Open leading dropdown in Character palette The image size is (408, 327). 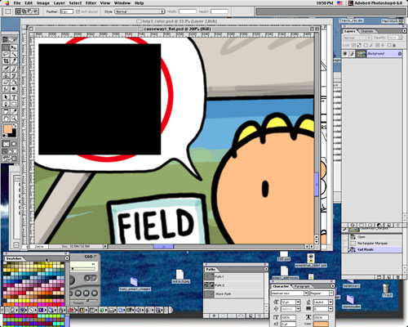[330, 302]
